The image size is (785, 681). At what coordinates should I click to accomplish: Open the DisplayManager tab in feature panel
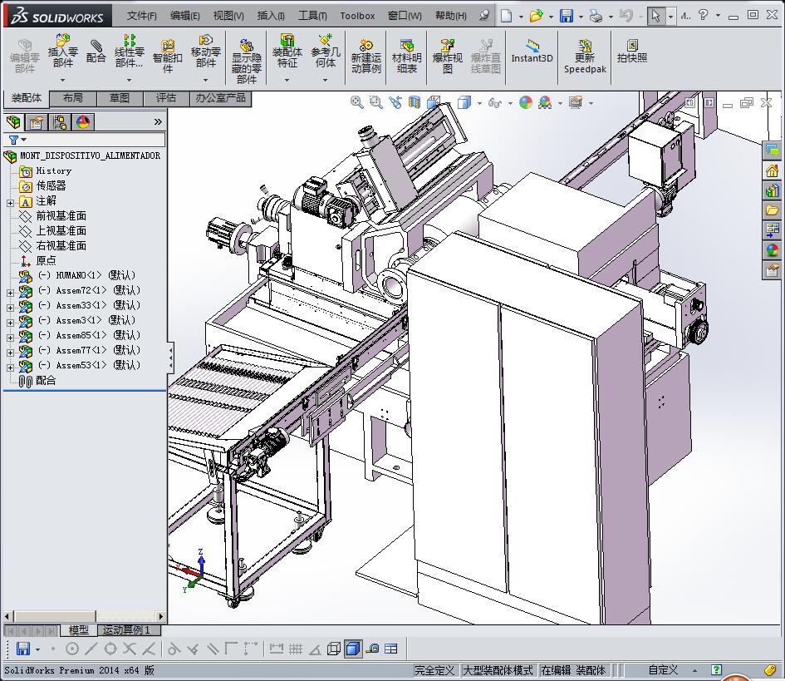tap(82, 122)
